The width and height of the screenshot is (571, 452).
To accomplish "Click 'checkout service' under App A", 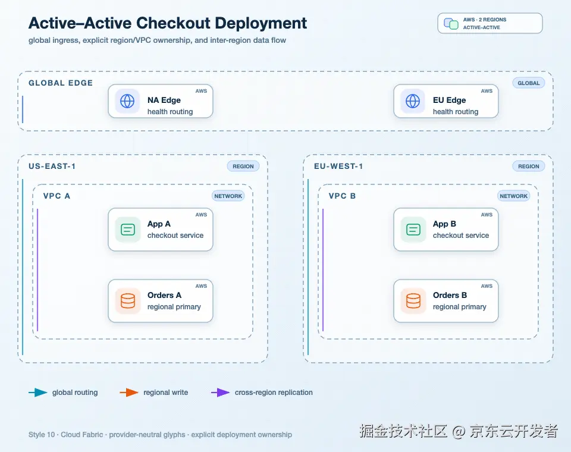I will [x=175, y=236].
